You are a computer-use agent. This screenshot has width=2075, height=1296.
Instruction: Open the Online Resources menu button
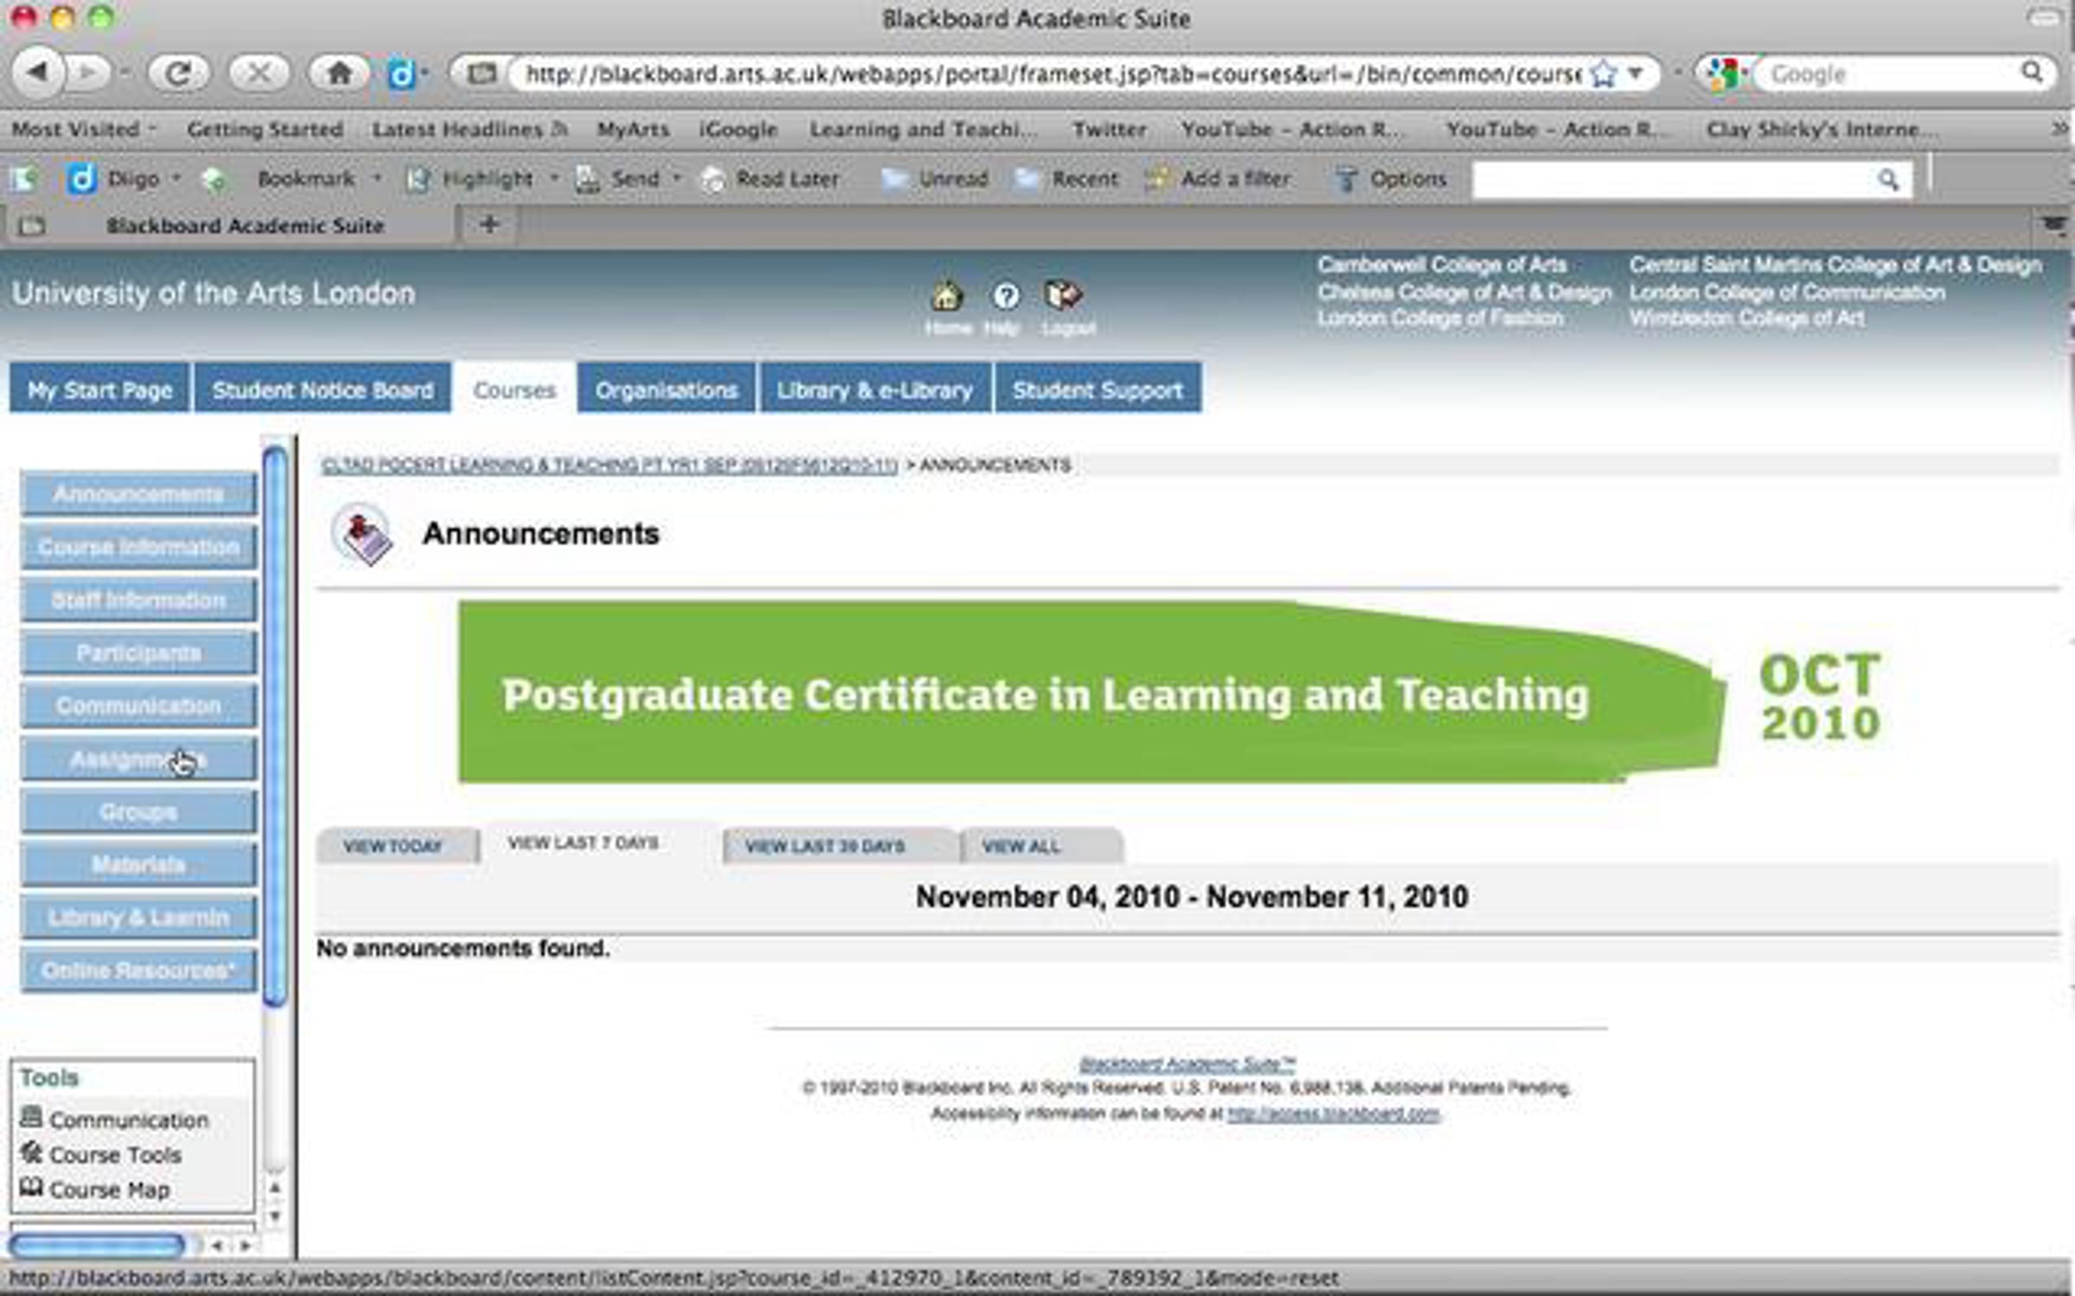coord(138,971)
